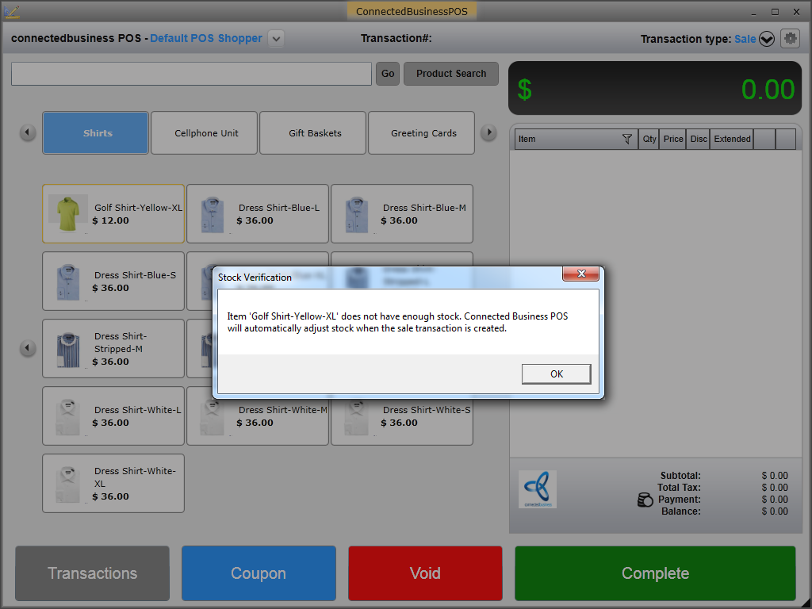Add Dress Shirt-Blue-S product

113,282
